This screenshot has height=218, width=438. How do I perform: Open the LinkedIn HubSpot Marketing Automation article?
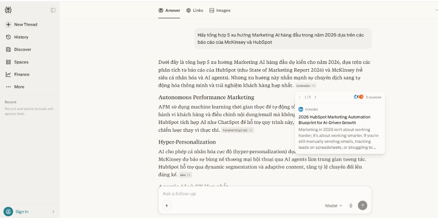click(x=334, y=120)
